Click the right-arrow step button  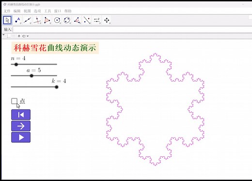21,126
